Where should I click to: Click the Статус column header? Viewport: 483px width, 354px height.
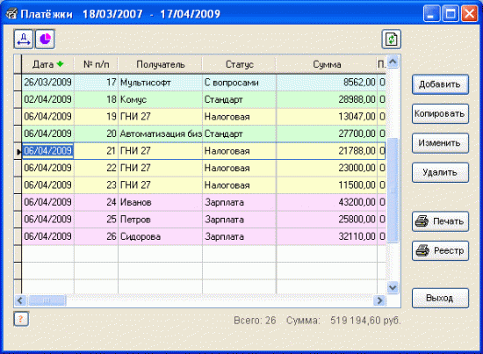(x=240, y=64)
